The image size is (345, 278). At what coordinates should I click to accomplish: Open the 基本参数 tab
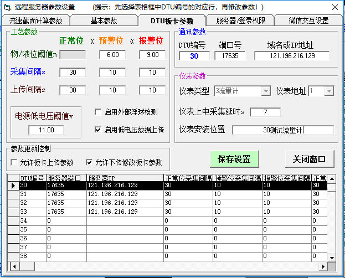tap(104, 20)
